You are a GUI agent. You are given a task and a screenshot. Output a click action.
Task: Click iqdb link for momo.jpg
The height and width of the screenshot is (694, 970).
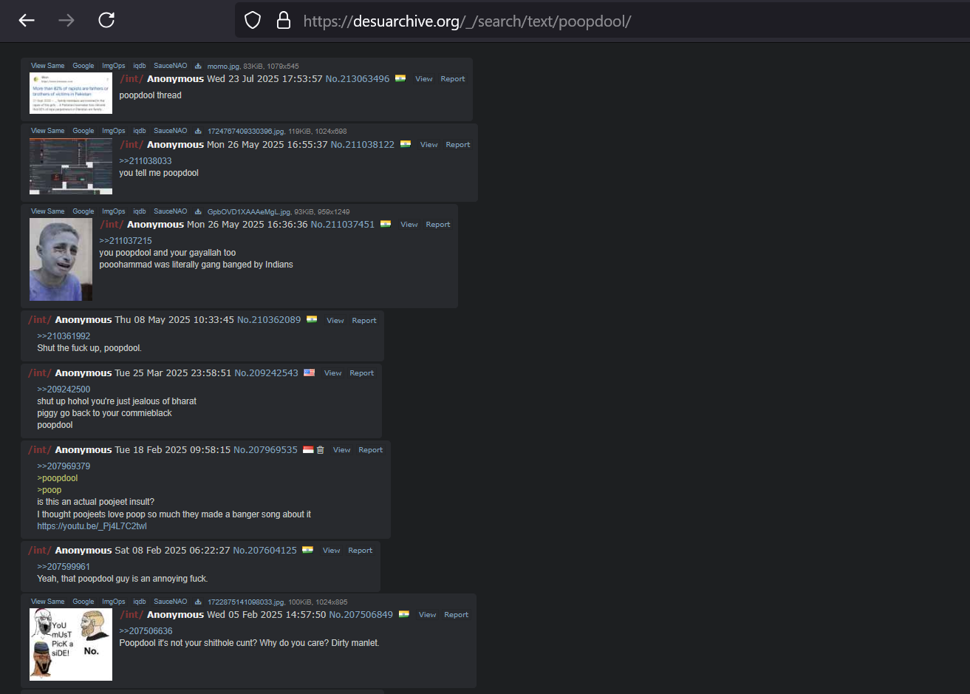point(140,66)
